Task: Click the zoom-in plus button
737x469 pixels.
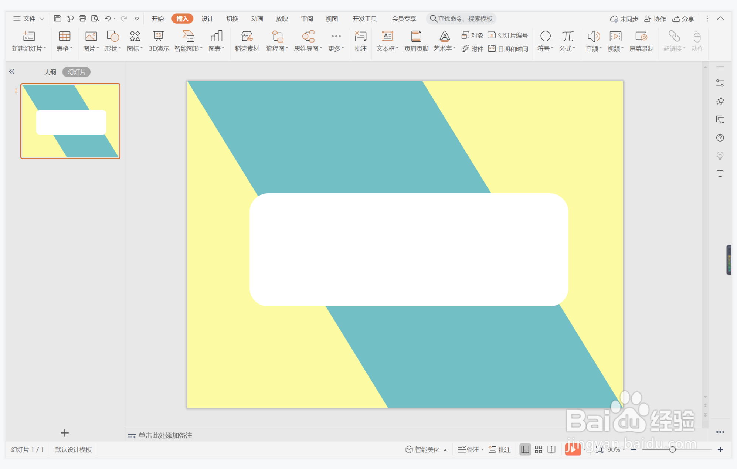Action: pos(720,449)
